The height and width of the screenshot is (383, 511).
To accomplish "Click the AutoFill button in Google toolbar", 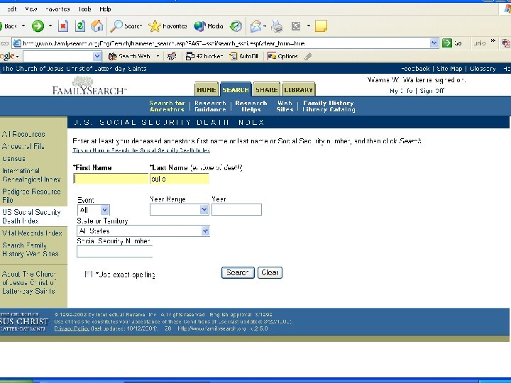I will click(244, 56).
